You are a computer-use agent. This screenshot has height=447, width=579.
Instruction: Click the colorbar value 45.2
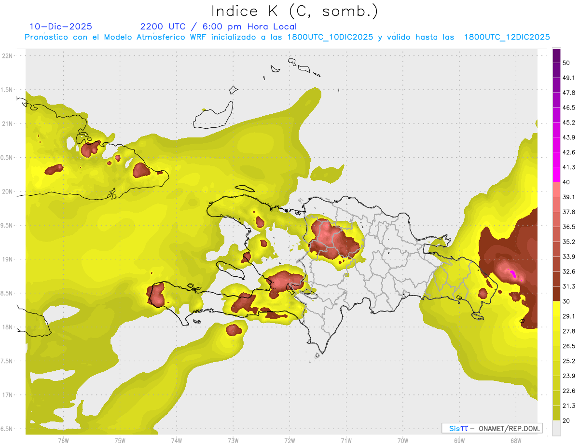pos(569,122)
